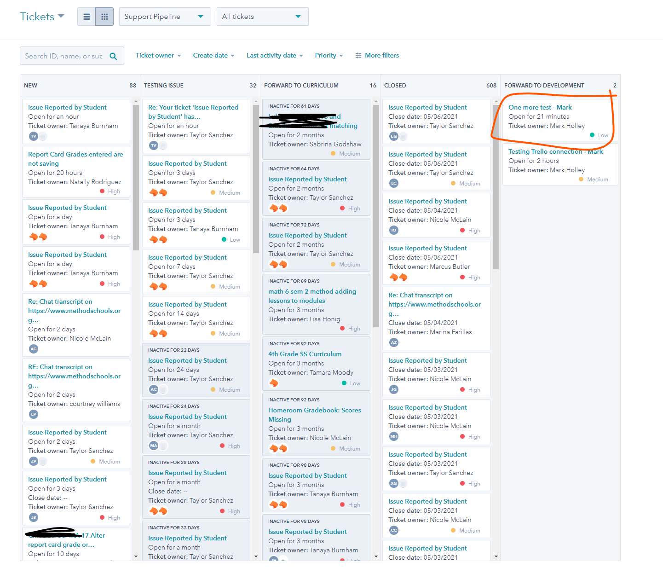This screenshot has height=568, width=663.
Task: Click TV avatar on first NEW ticket
Action: click(34, 136)
